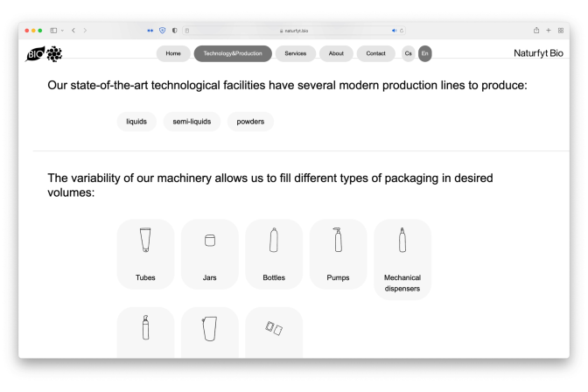Go back with the browser back arrow
Viewport: 588px width, 392px height.
pyautogui.click(x=73, y=31)
